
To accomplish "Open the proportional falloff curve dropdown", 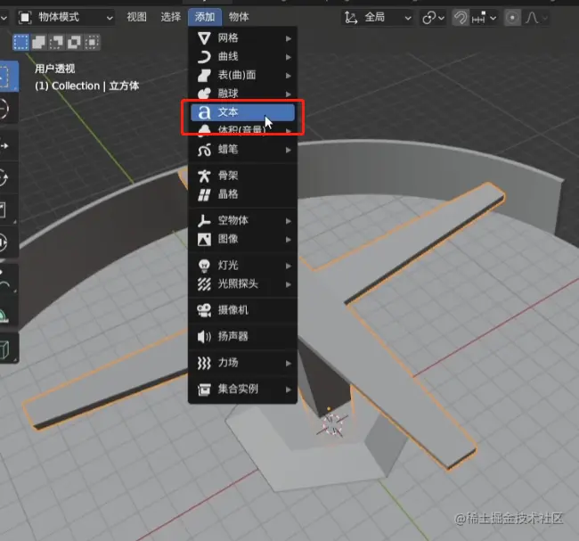I will click(536, 17).
